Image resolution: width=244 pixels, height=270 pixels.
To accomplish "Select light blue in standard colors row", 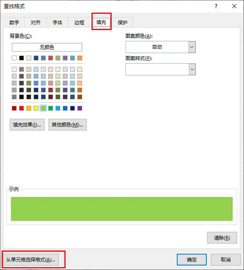I will pyautogui.click(x=58, y=108).
